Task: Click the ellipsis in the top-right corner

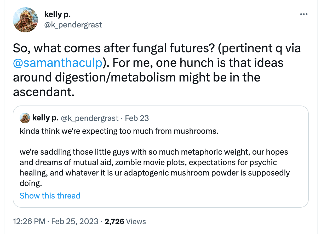Action: (304, 14)
